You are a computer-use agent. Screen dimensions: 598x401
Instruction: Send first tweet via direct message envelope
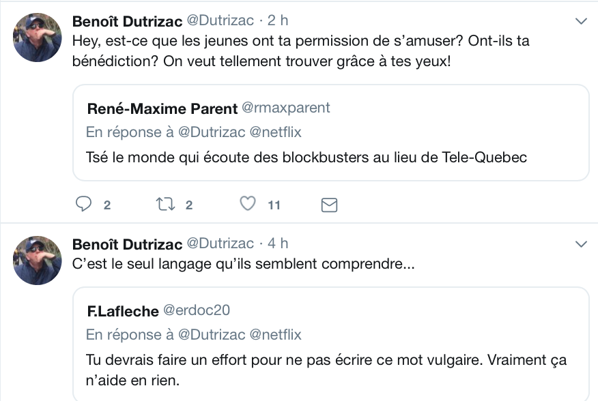329,205
